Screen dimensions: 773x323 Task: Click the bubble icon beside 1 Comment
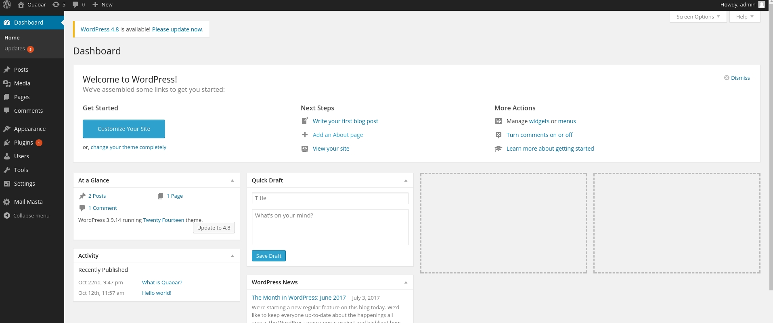point(82,208)
